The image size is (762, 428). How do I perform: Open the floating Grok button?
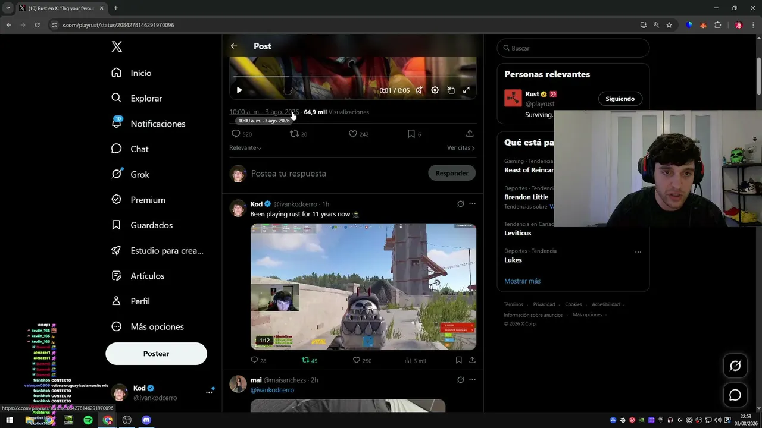735,366
